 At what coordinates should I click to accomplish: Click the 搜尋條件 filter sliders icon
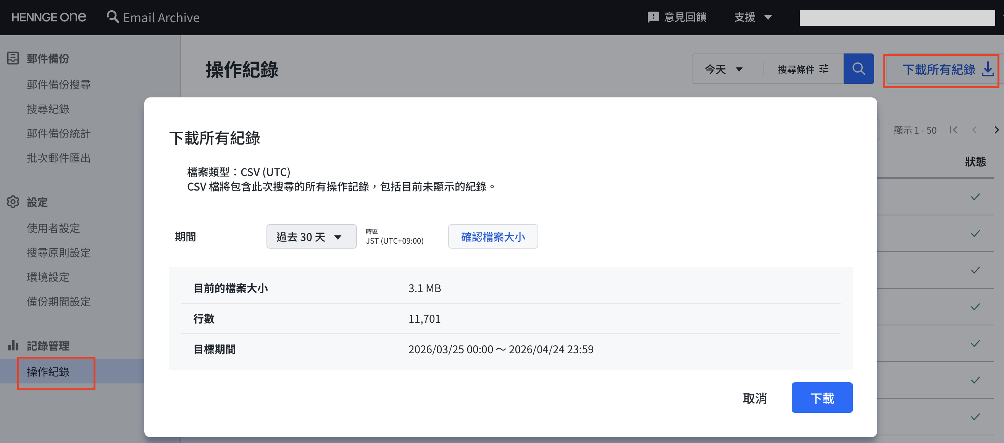(824, 69)
